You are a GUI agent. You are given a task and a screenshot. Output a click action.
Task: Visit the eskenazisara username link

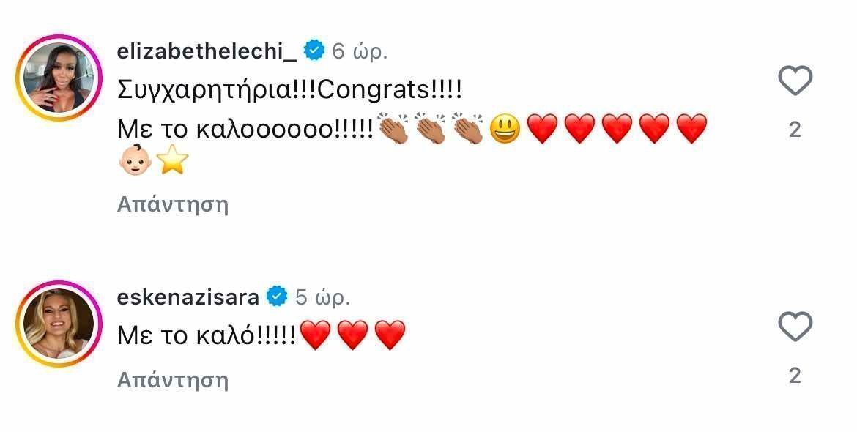188,297
